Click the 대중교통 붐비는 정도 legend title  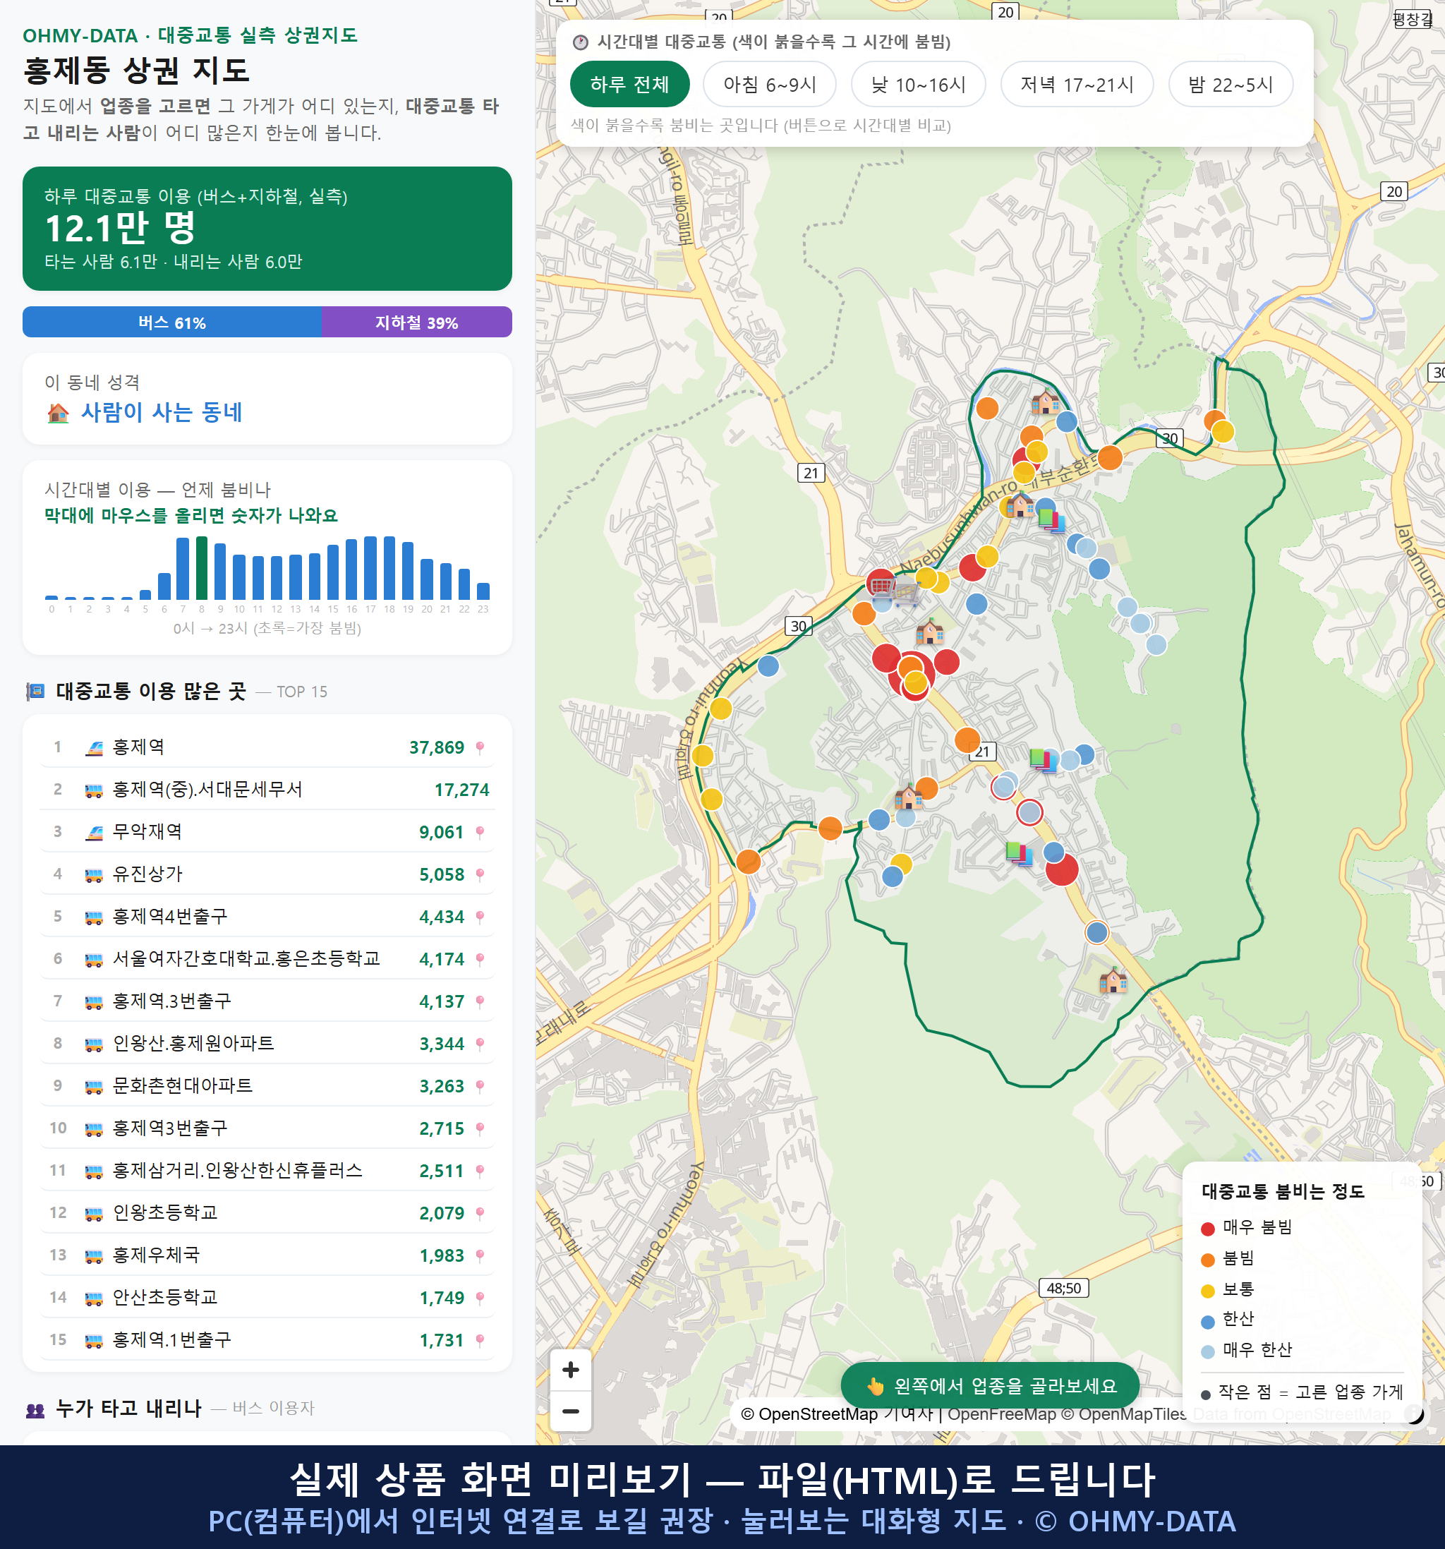[1282, 1191]
